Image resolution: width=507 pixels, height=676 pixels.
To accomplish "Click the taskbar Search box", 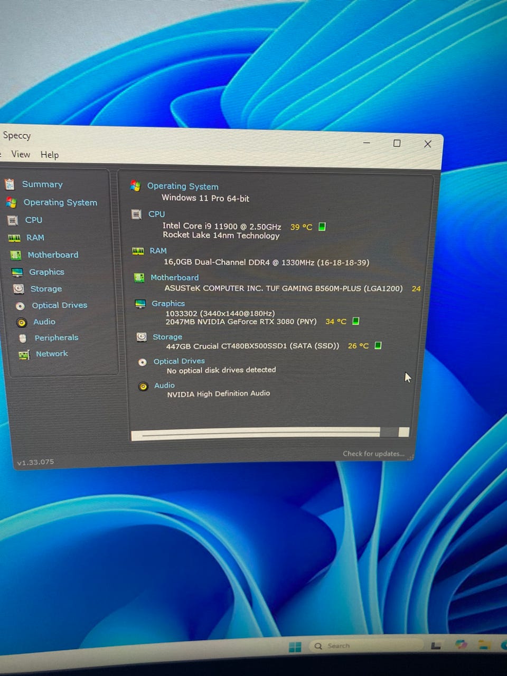I will [364, 646].
